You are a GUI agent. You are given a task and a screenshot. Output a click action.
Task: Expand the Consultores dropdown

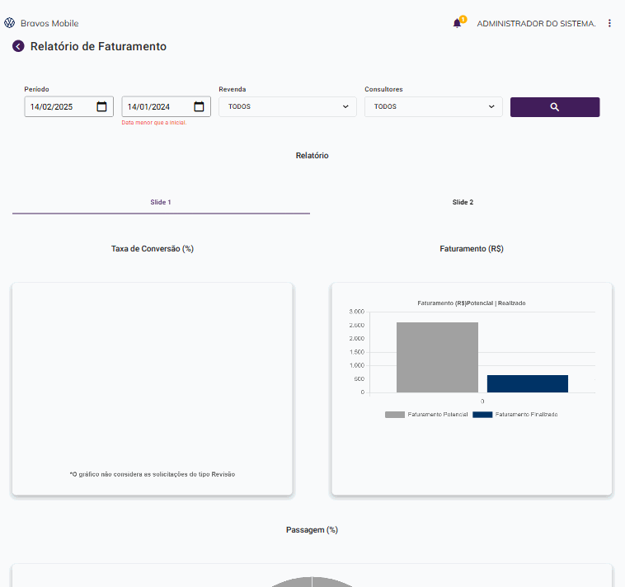click(434, 106)
